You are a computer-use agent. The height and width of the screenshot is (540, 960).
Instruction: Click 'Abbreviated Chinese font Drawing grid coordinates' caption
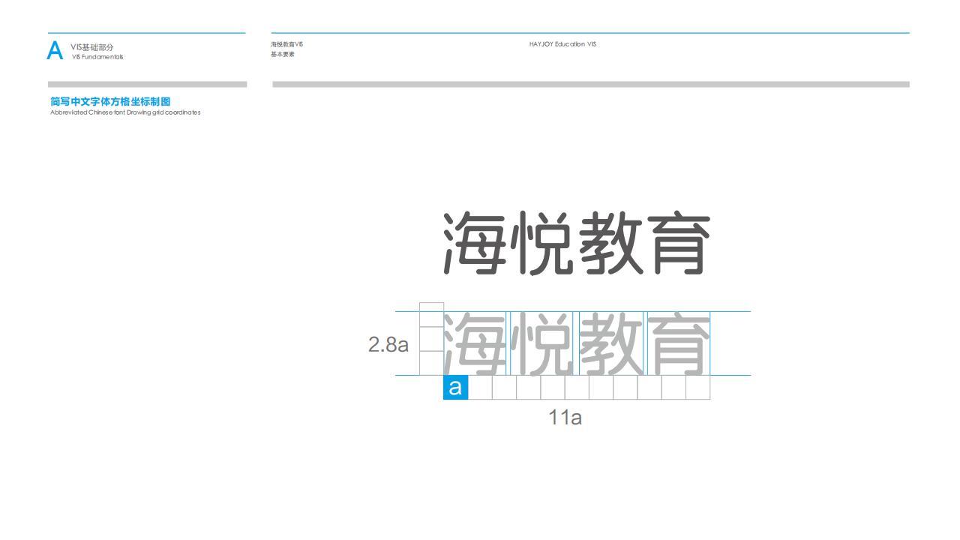point(125,113)
